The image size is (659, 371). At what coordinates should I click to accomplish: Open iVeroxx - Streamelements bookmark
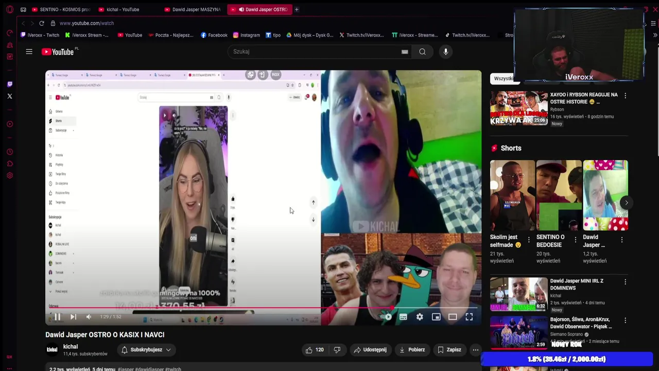414,35
